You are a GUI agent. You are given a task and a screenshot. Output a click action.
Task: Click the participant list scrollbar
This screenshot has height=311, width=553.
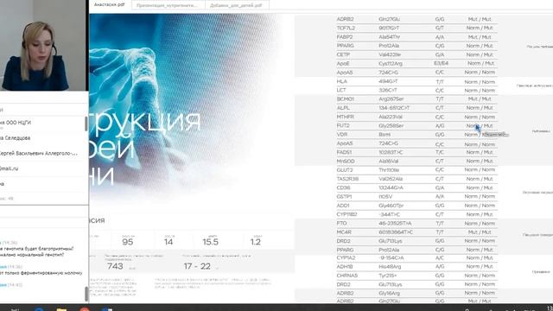tap(86, 124)
